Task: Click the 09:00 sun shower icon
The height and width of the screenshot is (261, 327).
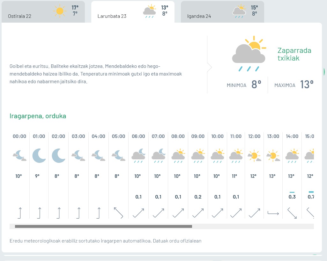Action: click(x=198, y=156)
